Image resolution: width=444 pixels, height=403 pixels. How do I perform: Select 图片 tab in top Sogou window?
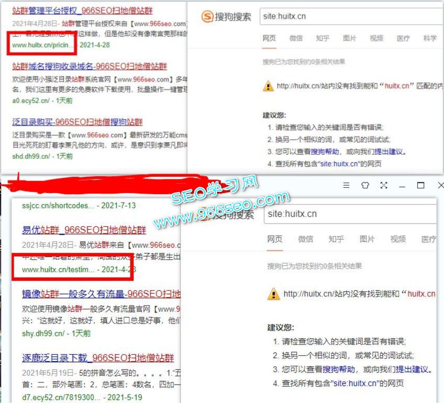[x=350, y=38]
